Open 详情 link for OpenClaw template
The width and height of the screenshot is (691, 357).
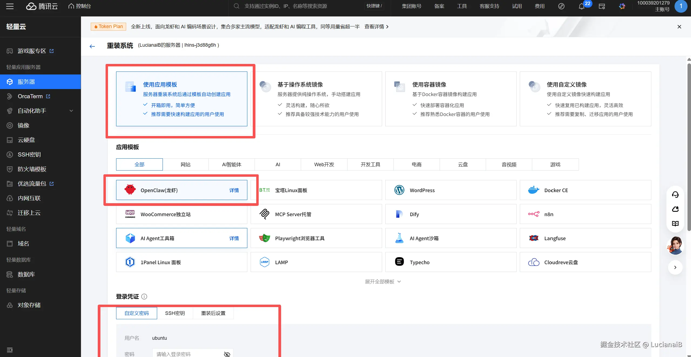point(234,190)
